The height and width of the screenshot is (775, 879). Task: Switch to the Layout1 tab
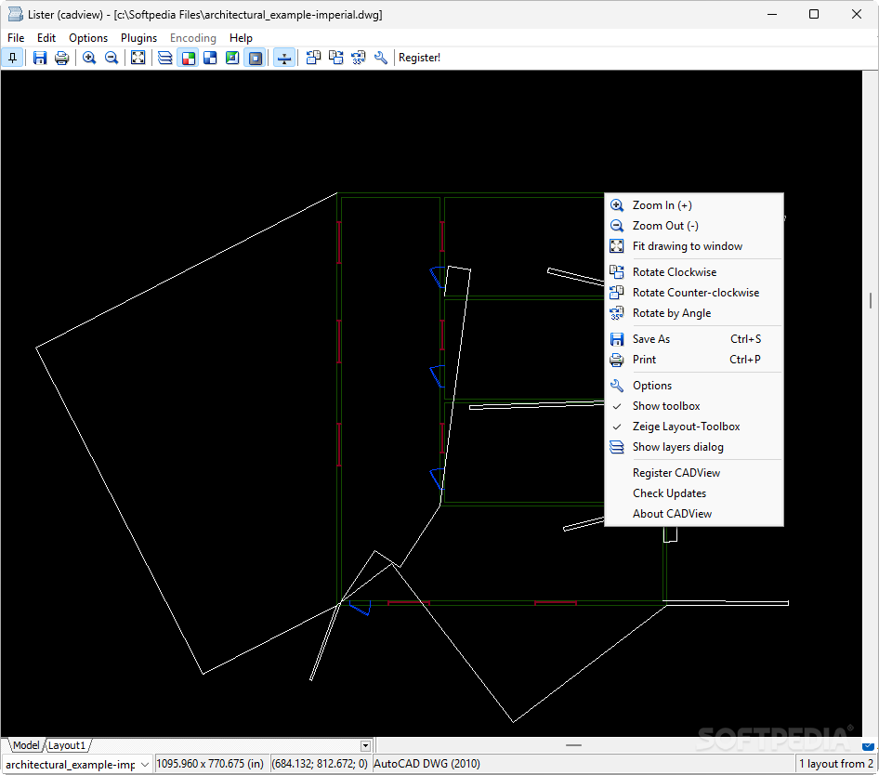tap(67, 745)
